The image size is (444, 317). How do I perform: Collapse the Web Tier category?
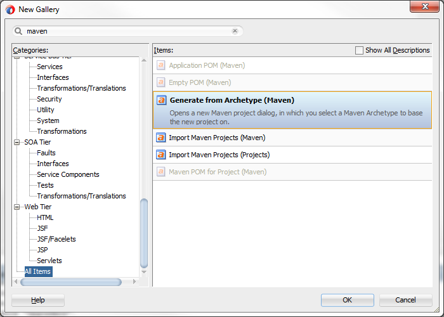[x=18, y=207]
